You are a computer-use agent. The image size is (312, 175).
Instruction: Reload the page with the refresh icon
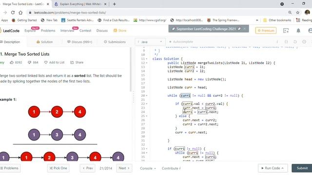[x=13, y=13]
